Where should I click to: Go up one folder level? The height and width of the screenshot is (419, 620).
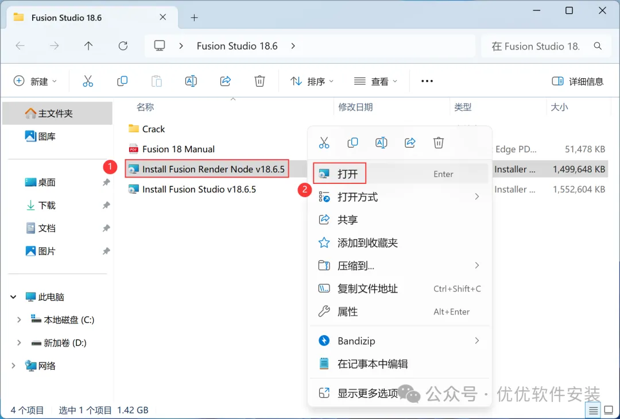tap(88, 46)
